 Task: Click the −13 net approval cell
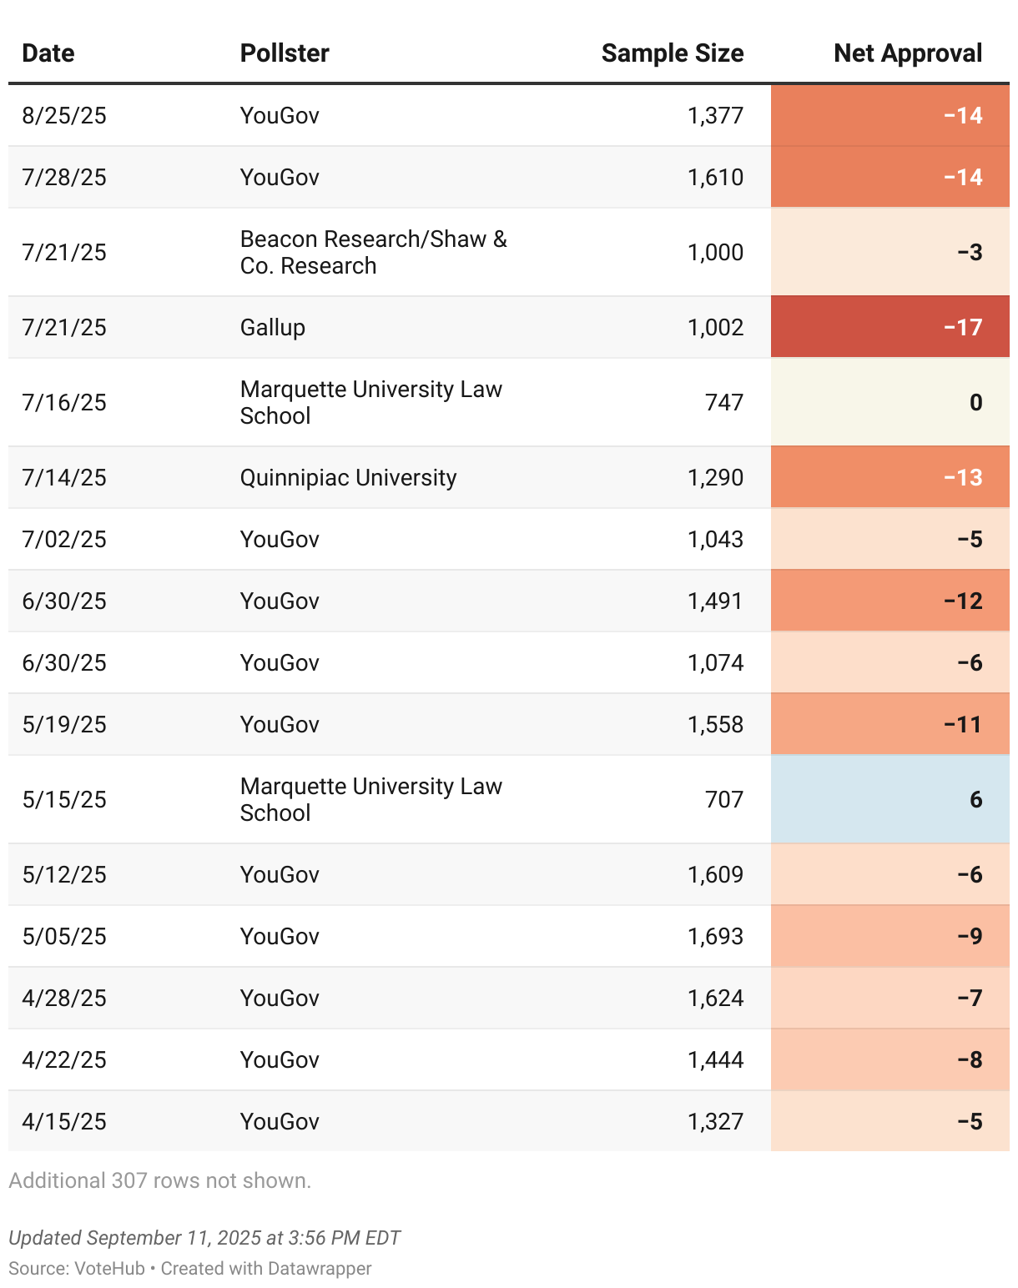coord(889,477)
